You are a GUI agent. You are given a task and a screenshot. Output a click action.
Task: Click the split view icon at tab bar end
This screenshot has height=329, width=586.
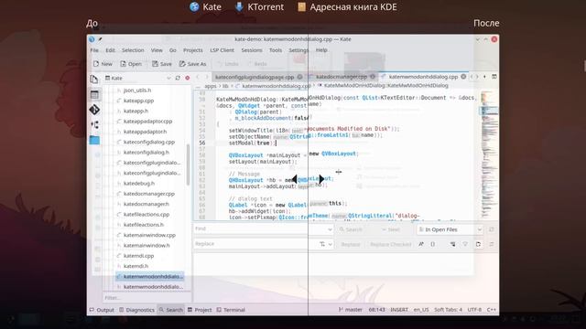pos(494,77)
